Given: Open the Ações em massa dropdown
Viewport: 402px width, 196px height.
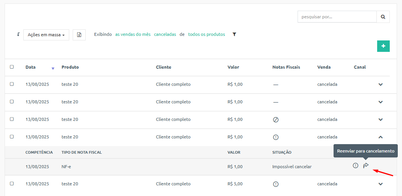Looking at the screenshot, I should coord(46,35).
